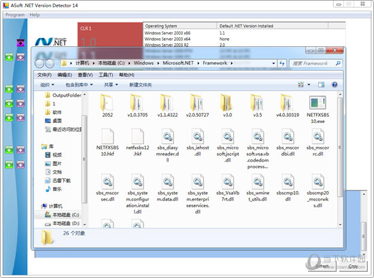The width and height of the screenshot is (374, 278).
Task: Click the Explorer forward button
Action: tap(50, 63)
